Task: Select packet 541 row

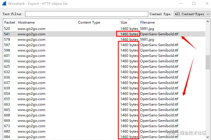Action: tap(104, 34)
